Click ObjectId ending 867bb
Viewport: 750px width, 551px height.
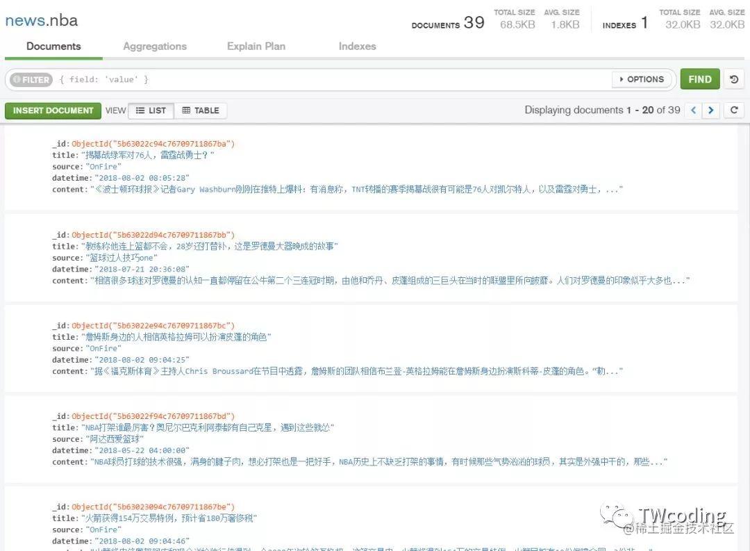coord(153,235)
